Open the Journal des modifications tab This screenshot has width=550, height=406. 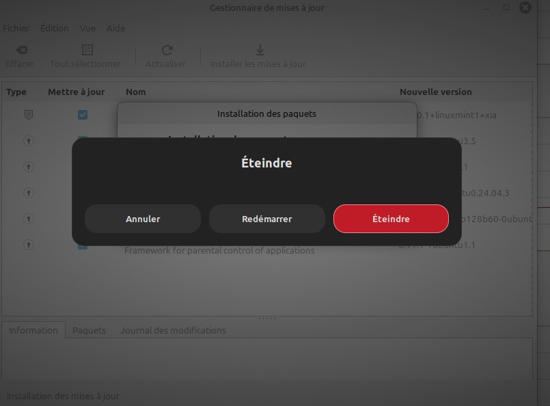click(x=173, y=330)
